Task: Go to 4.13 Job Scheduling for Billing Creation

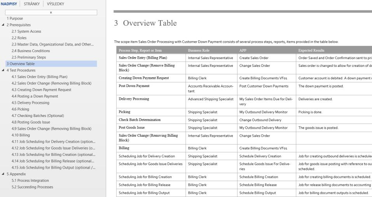Action: click(x=53, y=154)
